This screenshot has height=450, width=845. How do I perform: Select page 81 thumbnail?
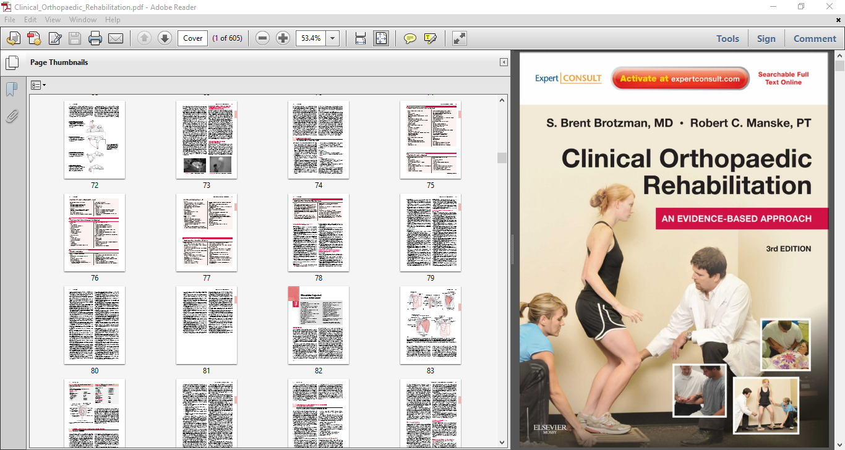207,325
